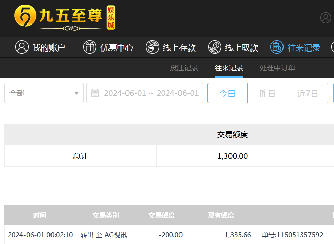Click the amount -200.00
This screenshot has height=244, width=334.
(x=171, y=235)
